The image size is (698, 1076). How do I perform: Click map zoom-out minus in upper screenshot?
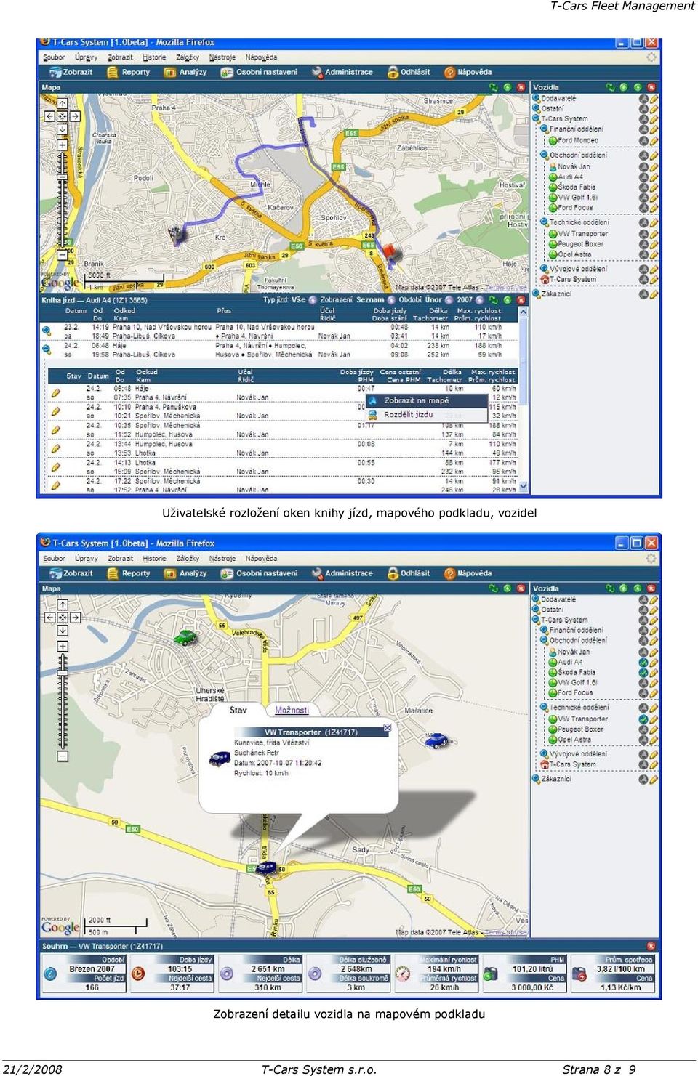click(63, 254)
